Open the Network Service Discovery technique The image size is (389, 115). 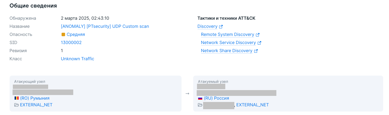coord(228,43)
